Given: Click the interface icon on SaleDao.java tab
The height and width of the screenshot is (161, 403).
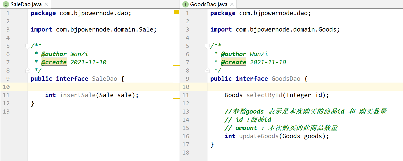Looking at the screenshot, I should [x=6, y=4].
